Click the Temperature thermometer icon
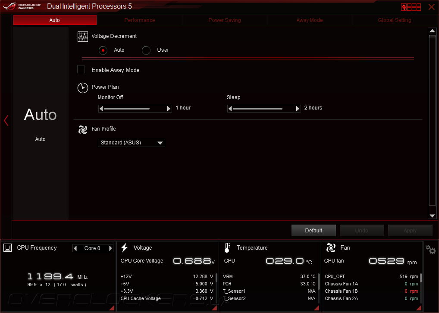The image size is (439, 313). [x=227, y=247]
